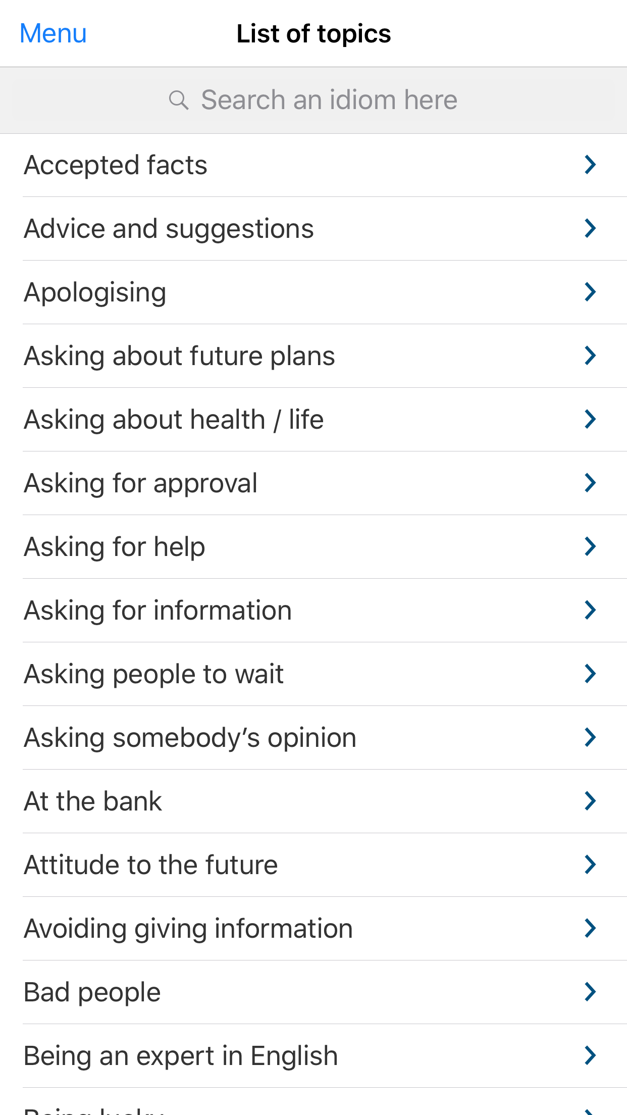The height and width of the screenshot is (1115, 627).
Task: Tap the Bad people row chevron
Action: [x=590, y=992]
